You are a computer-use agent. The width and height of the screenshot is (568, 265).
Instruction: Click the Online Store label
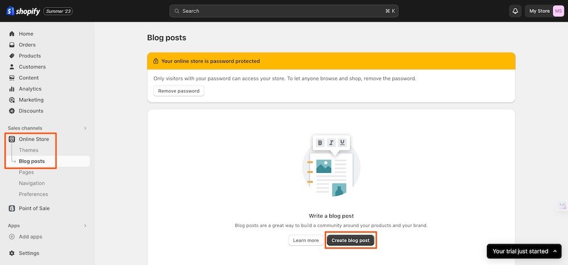[x=34, y=139]
